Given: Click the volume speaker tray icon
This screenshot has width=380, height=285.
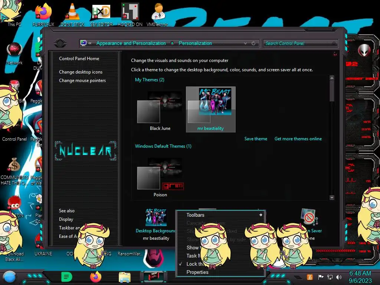Looking at the screenshot, I should (339, 277).
